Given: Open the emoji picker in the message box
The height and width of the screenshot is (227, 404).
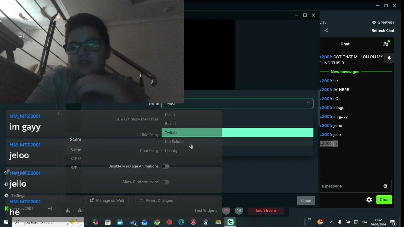Looking at the screenshot, I should (385, 186).
